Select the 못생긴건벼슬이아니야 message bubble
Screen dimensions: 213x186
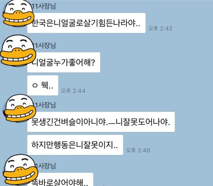click(101, 122)
